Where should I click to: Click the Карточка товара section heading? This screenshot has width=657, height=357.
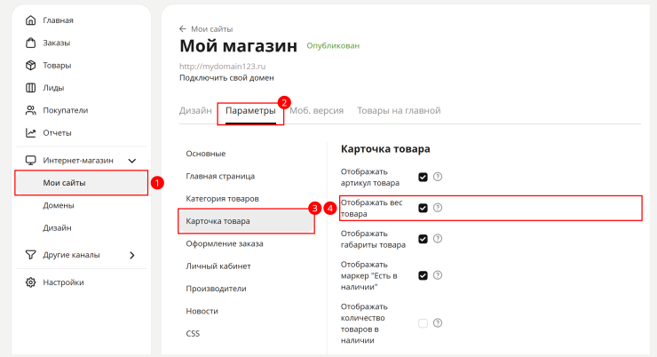tap(385, 149)
